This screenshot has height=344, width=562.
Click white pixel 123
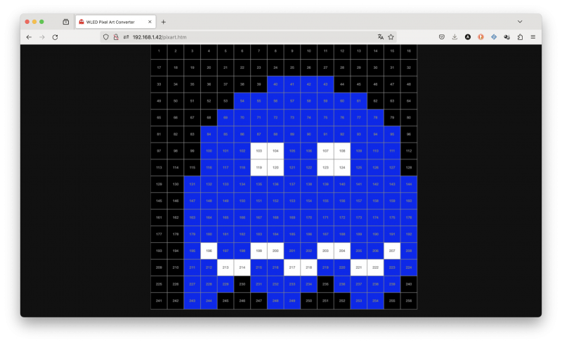(x=325, y=167)
